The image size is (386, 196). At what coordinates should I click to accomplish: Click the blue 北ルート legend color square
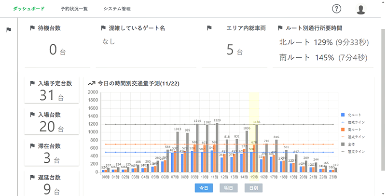click(x=343, y=115)
